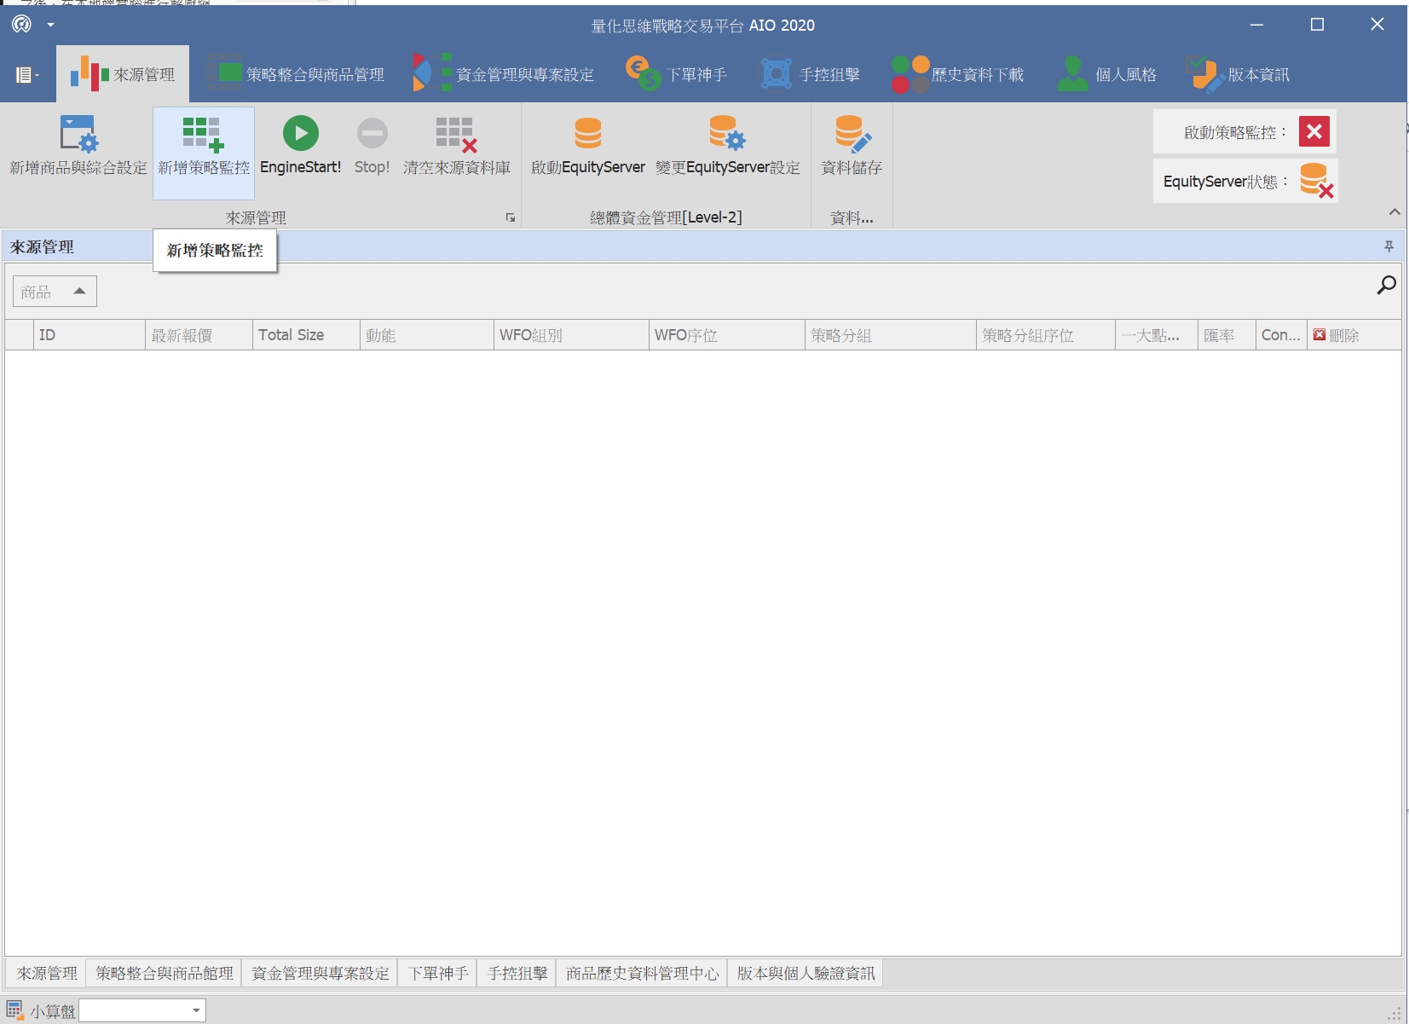Toggle the EquityServer狀態 status indicator

[x=1315, y=181]
